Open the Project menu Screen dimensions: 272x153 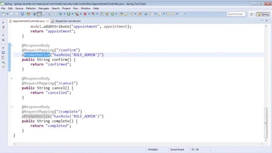(66, 8)
